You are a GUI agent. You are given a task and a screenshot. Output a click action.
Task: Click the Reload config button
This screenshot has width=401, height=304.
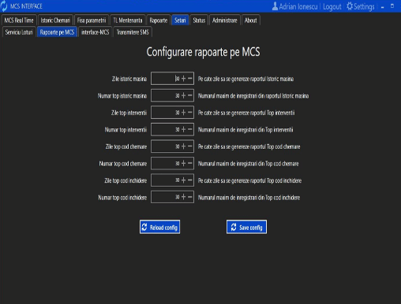pyautogui.click(x=159, y=227)
